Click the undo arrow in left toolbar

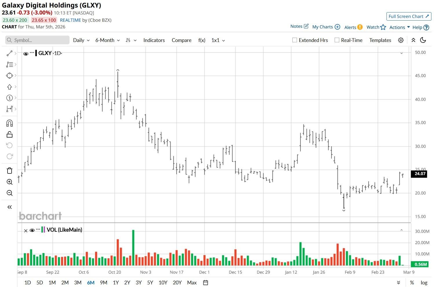tap(10, 145)
